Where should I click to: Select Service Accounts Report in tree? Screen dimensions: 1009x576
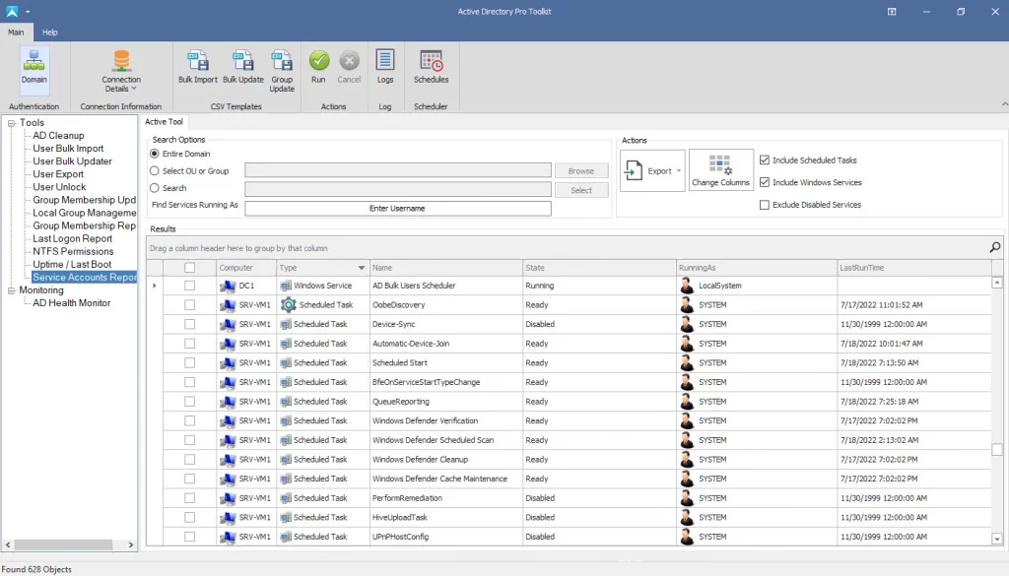(x=85, y=277)
